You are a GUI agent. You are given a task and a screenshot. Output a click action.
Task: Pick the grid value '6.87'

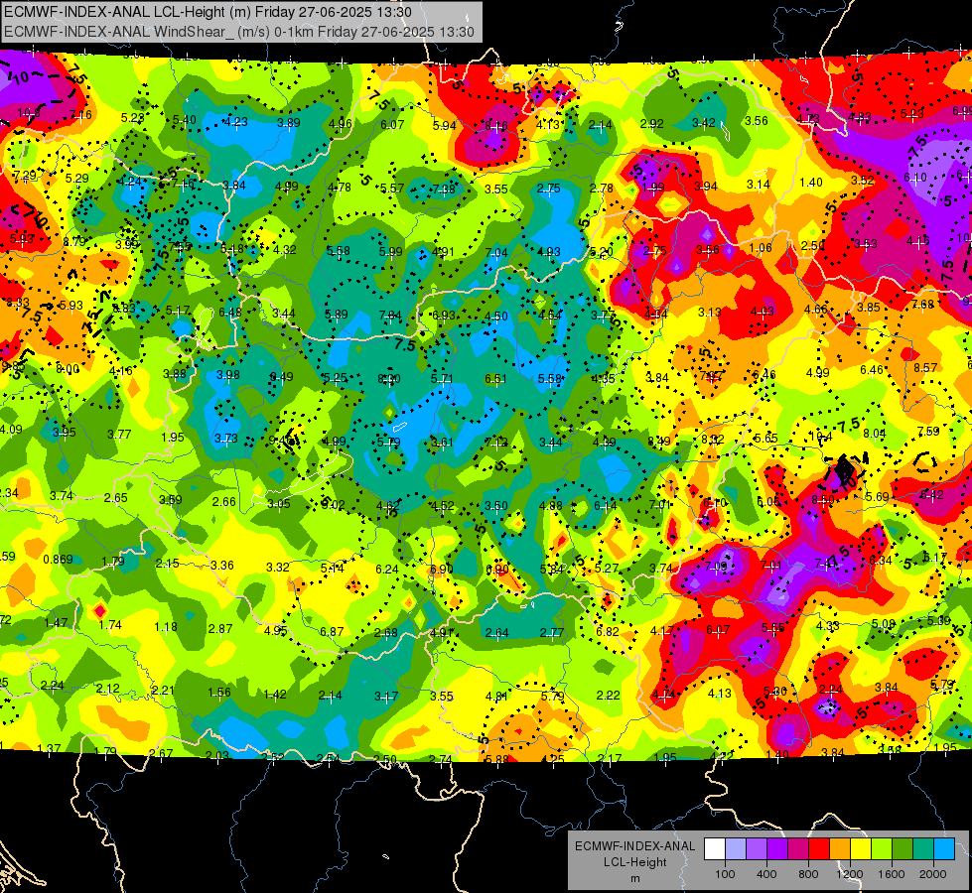point(332,631)
